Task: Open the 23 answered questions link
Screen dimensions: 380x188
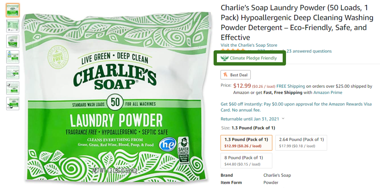Action: (309, 51)
